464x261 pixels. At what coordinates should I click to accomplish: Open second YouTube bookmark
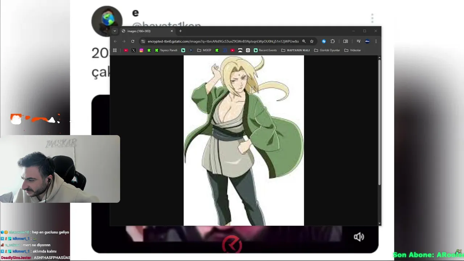tap(232, 50)
